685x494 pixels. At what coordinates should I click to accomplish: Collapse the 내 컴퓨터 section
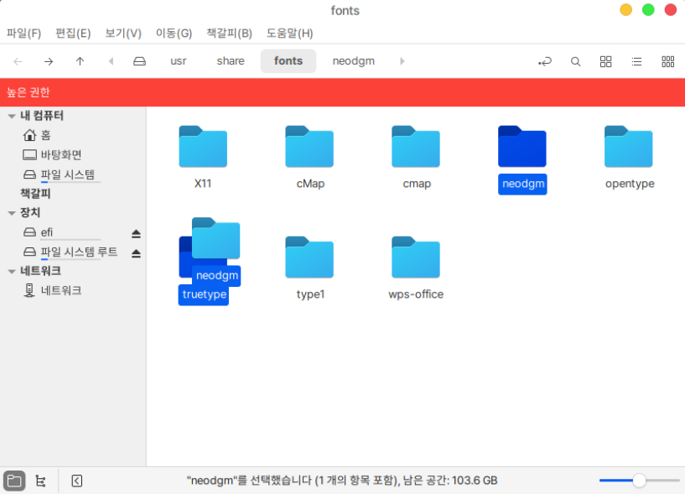click(x=11, y=116)
